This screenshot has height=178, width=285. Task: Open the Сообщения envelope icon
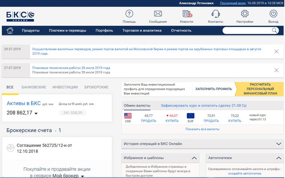coord(158,14)
